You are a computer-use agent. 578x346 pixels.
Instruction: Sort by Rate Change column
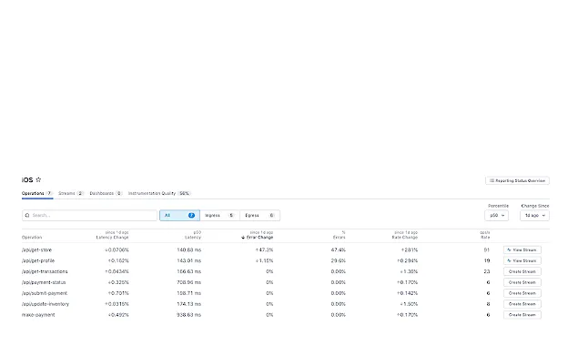(x=405, y=235)
